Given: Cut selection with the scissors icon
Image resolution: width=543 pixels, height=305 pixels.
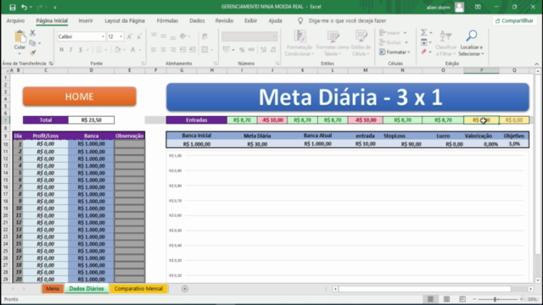Looking at the screenshot, I should (32, 33).
